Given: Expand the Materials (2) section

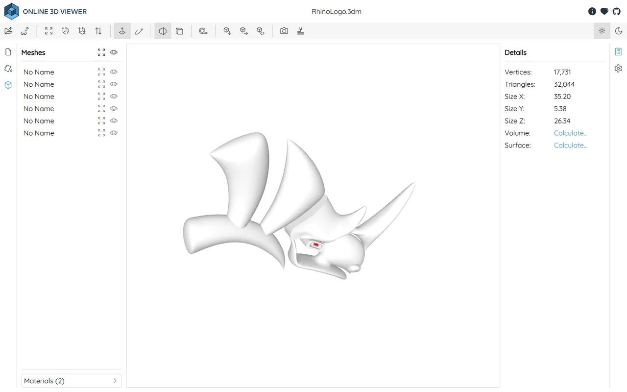Looking at the screenshot, I should pyautogui.click(x=72, y=381).
